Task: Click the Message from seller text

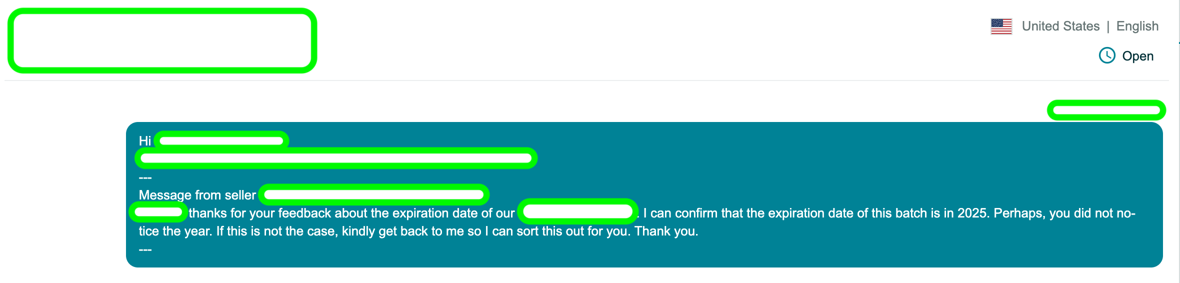Action: (x=197, y=195)
